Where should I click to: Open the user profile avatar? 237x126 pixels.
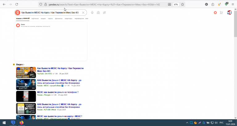[229, 13]
